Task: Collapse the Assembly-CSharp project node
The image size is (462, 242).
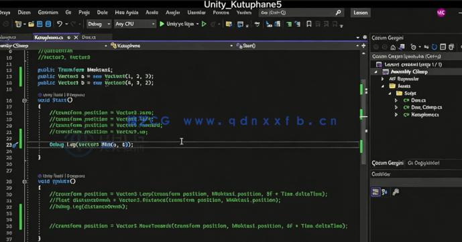Action: (376, 72)
